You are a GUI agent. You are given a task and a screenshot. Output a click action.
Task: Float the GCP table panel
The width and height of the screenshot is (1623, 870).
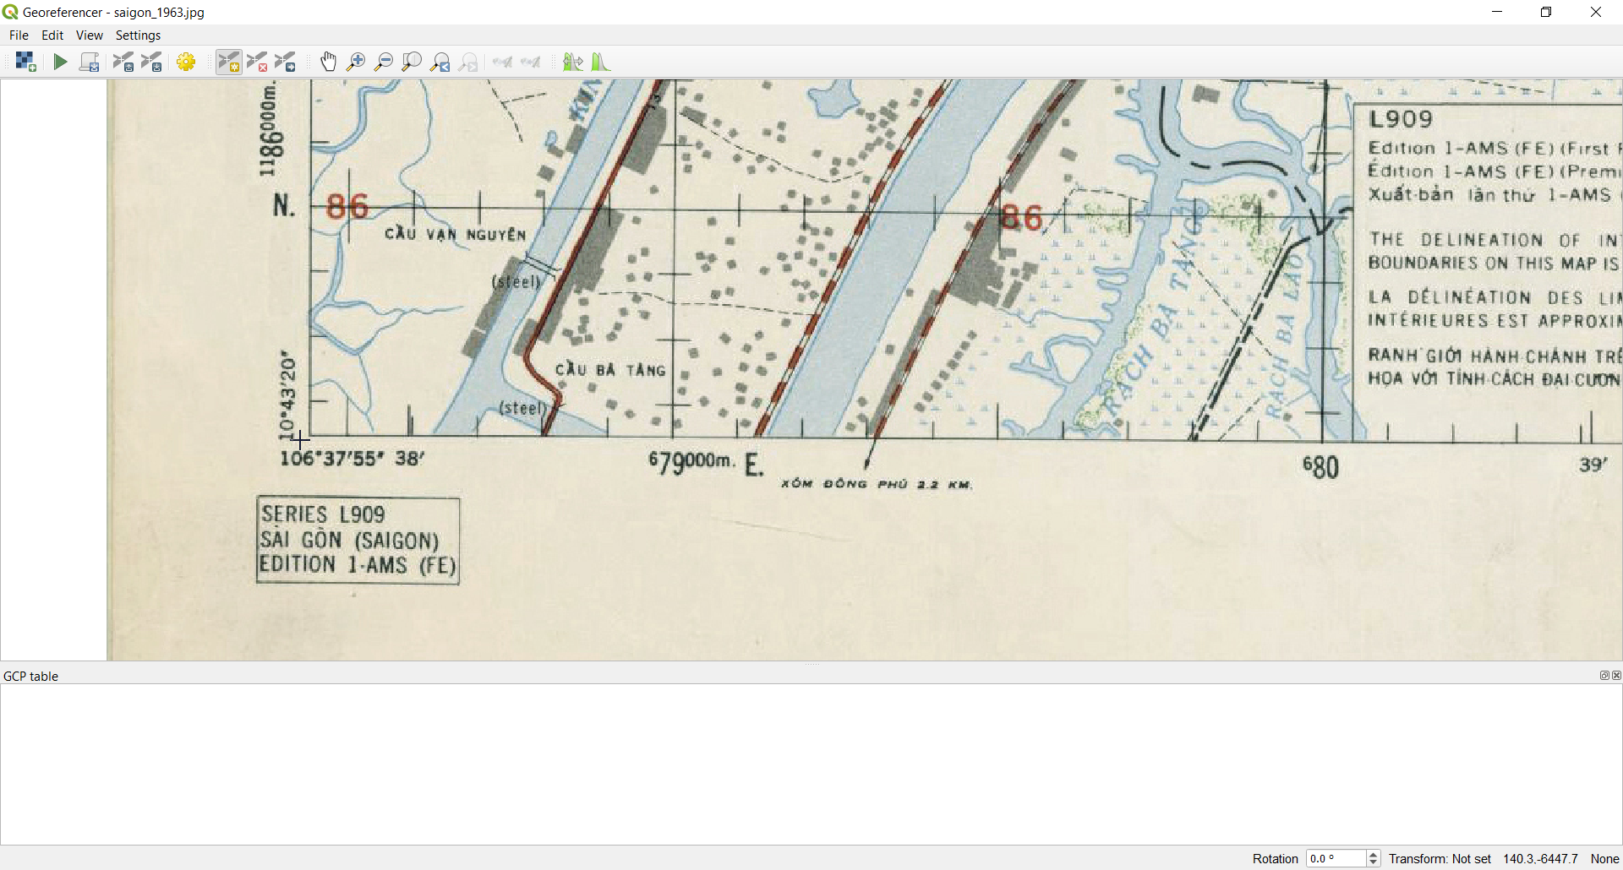[1604, 676]
